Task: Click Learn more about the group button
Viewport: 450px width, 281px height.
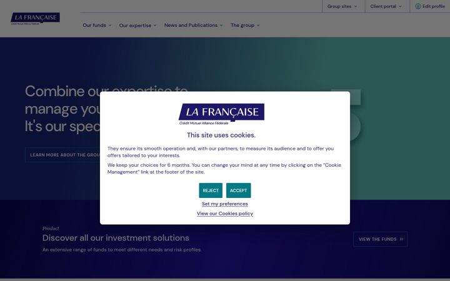Action: pyautogui.click(x=62, y=155)
